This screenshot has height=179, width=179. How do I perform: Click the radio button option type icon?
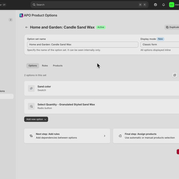[31, 106]
